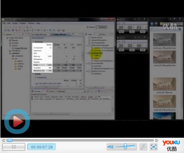Select the top grayscale image thumbnail
The image size is (184, 153).
tap(164, 39)
